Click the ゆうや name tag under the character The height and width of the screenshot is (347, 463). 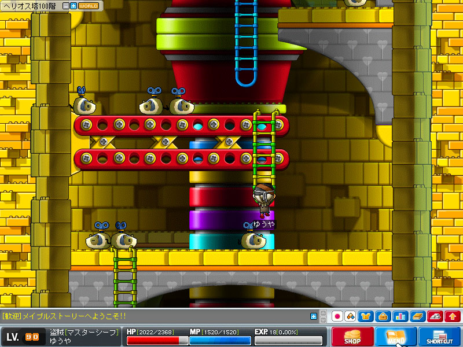264,224
